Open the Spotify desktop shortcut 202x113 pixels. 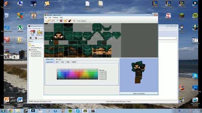(x=195, y=16)
